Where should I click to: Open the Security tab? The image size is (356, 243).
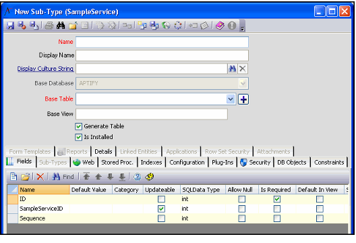point(256,163)
